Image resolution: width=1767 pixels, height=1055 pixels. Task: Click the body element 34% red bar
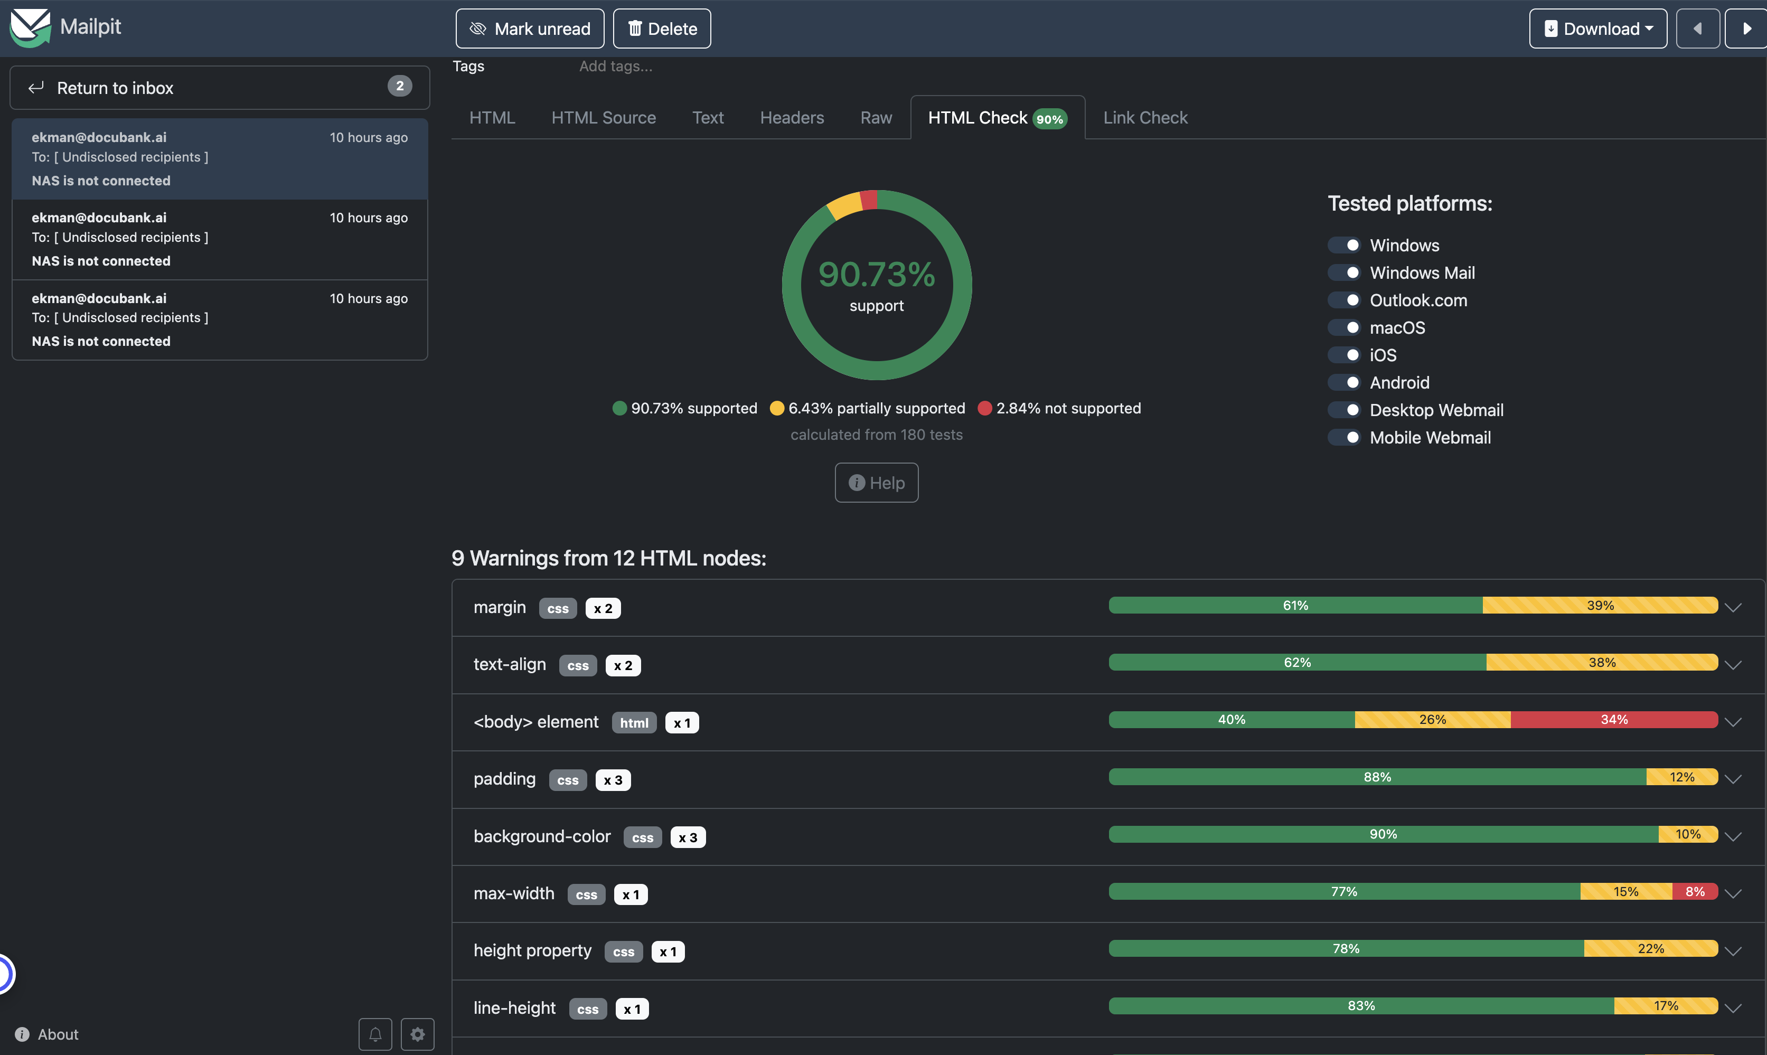tap(1613, 720)
